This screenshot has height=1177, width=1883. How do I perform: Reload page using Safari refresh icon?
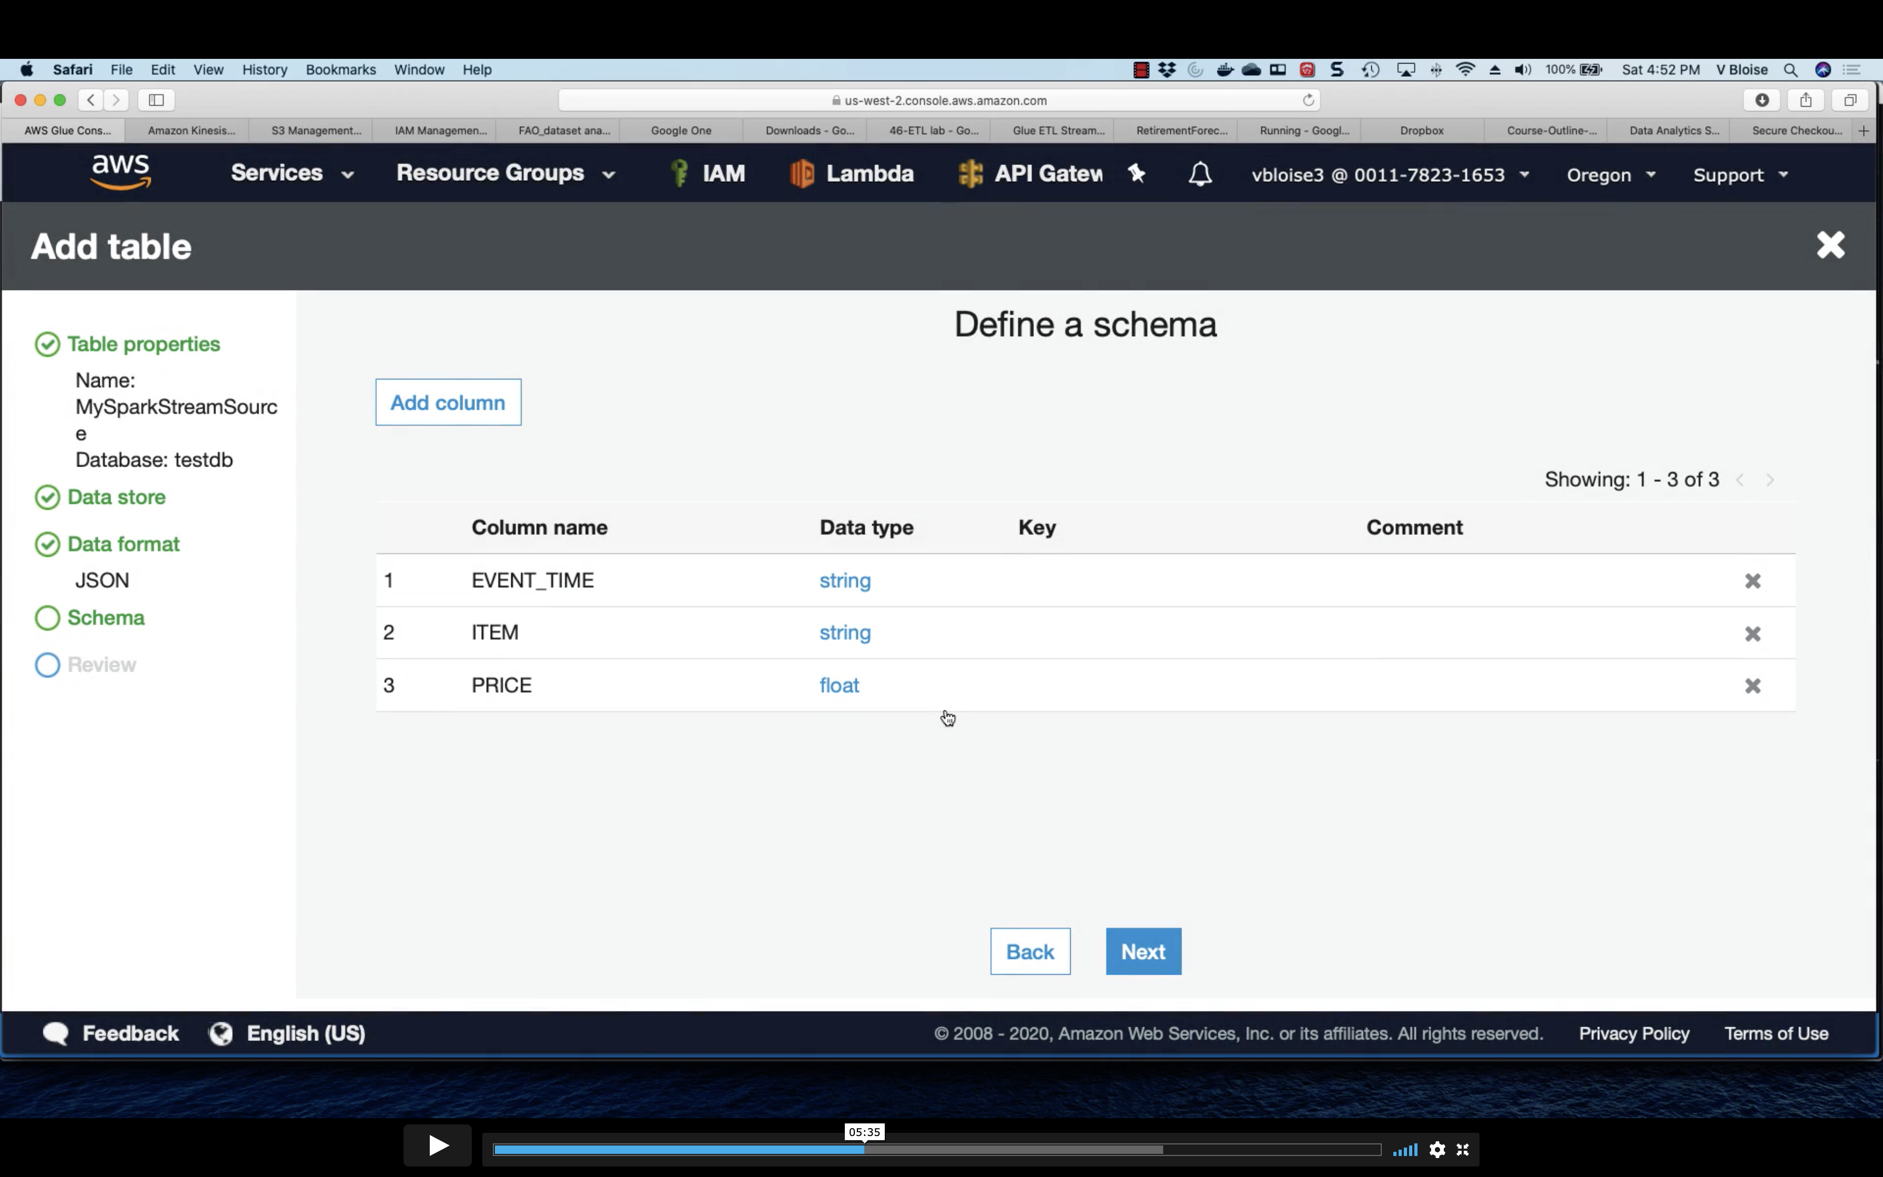[1308, 100]
